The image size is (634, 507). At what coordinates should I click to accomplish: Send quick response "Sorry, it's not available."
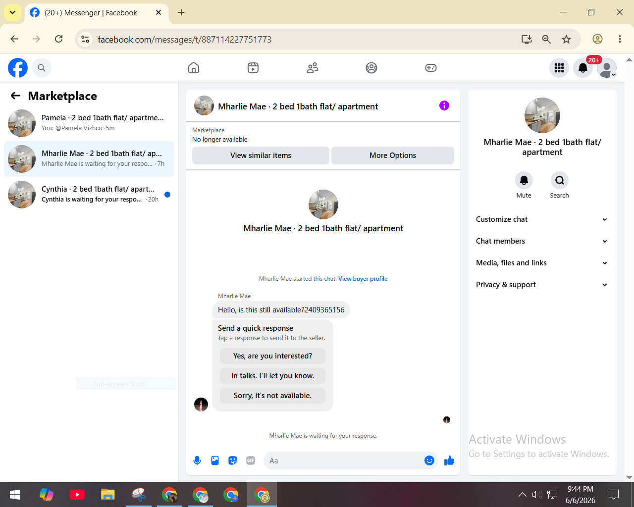tap(272, 396)
